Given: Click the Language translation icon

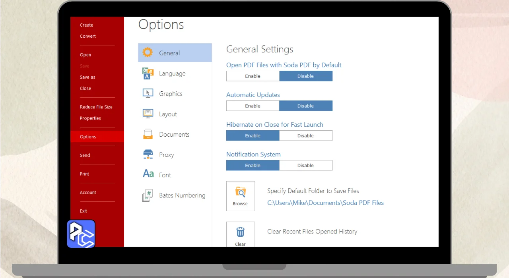Looking at the screenshot, I should [148, 73].
